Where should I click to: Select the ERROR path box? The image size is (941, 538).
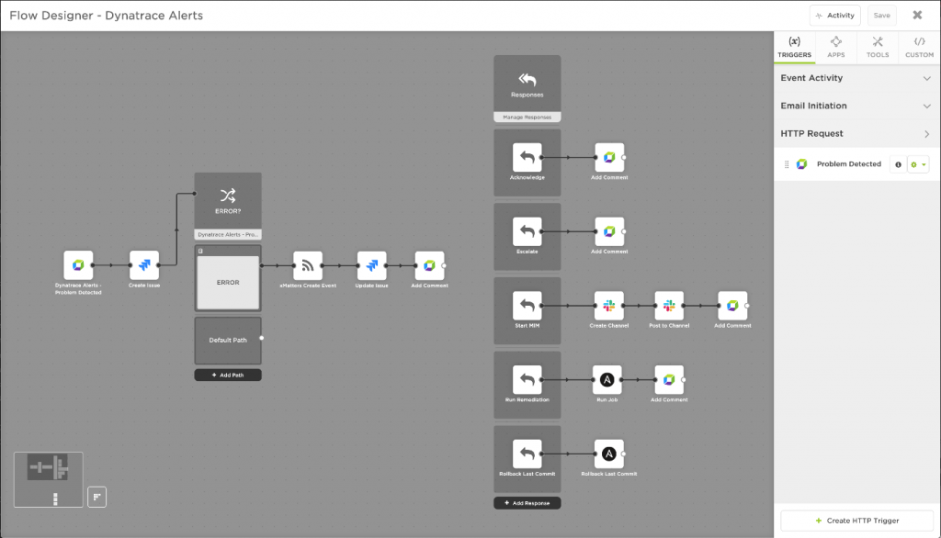228,283
